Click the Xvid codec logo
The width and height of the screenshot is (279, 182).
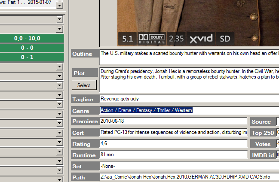point(201,39)
